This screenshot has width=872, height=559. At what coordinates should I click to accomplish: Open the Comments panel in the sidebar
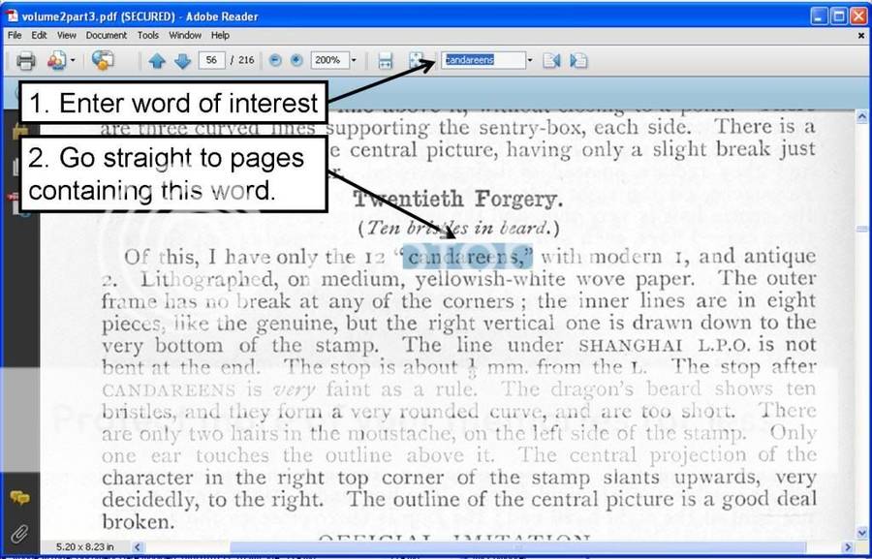pyautogui.click(x=18, y=497)
